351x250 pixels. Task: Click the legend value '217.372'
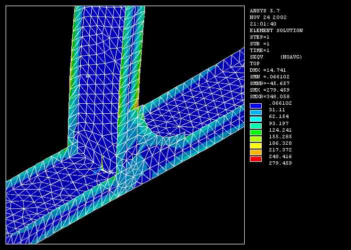(280, 150)
